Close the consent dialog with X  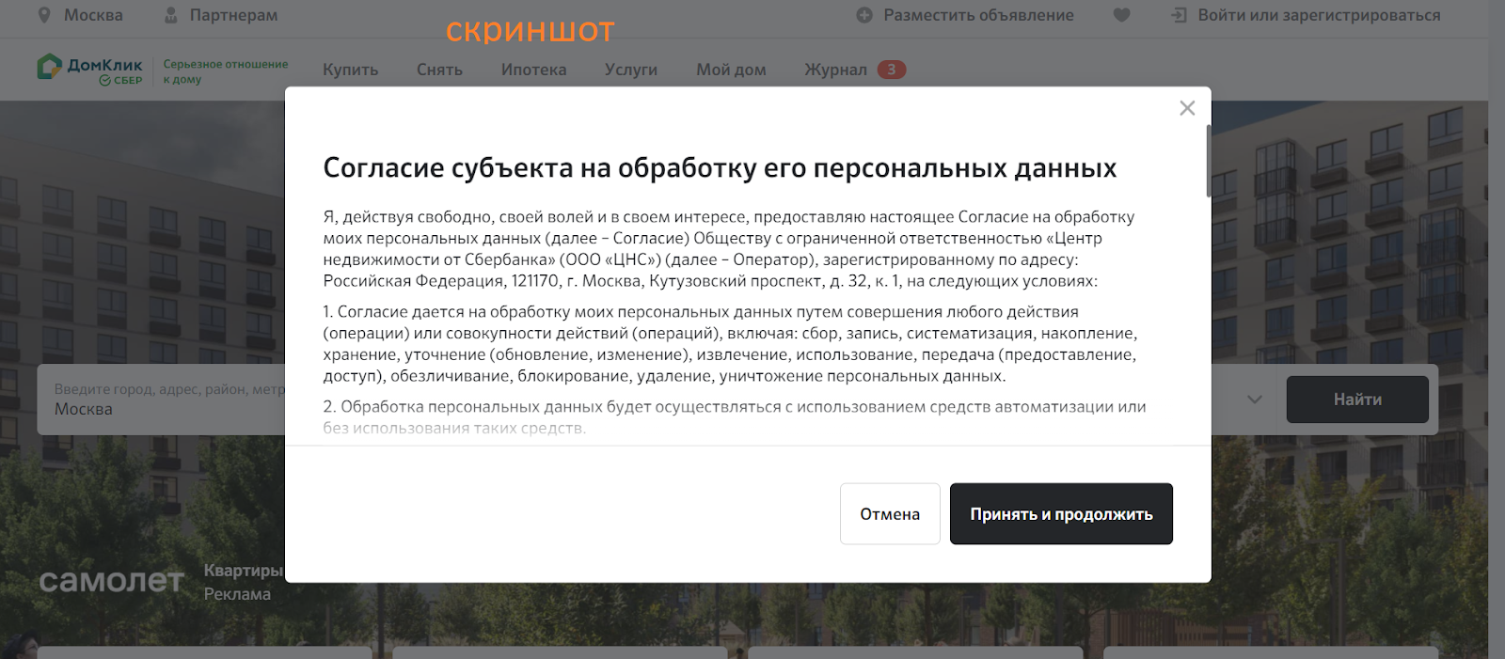pyautogui.click(x=1187, y=108)
